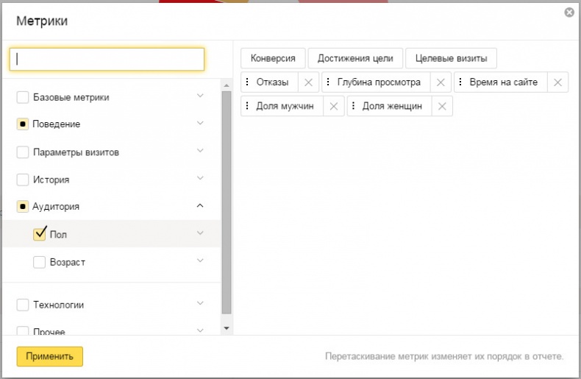Click the metrics search input field
Screen dimensions: 581x379
tap(107, 60)
